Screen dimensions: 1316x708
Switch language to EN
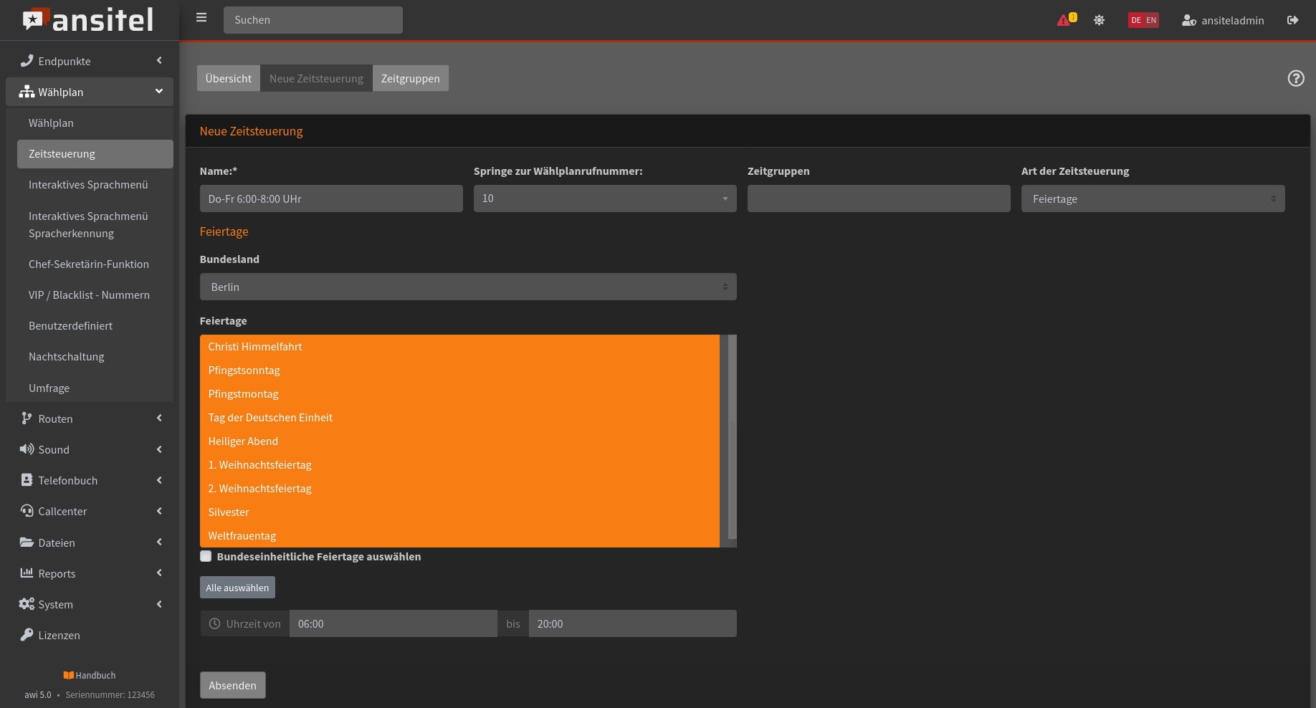point(1151,20)
